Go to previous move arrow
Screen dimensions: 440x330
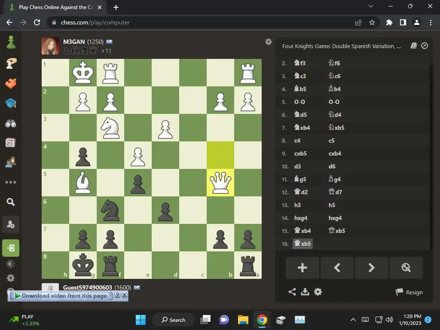pos(337,268)
